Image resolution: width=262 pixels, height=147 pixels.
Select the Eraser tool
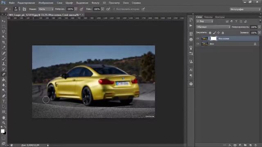pos(4,74)
